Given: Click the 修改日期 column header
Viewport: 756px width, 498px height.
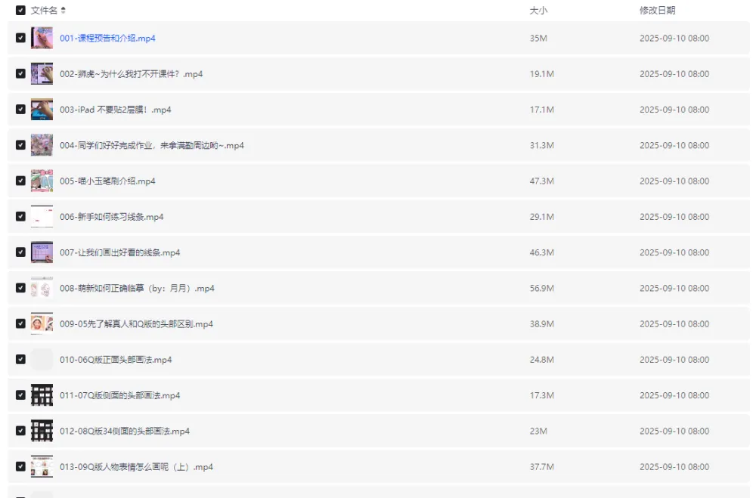Looking at the screenshot, I should (x=657, y=11).
